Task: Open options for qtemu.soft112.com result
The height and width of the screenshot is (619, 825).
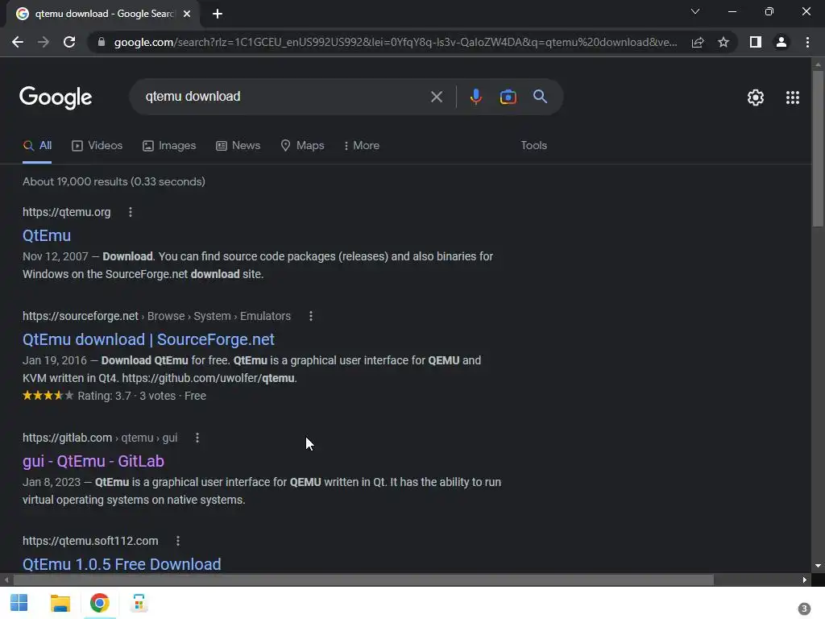Action: pos(178,541)
